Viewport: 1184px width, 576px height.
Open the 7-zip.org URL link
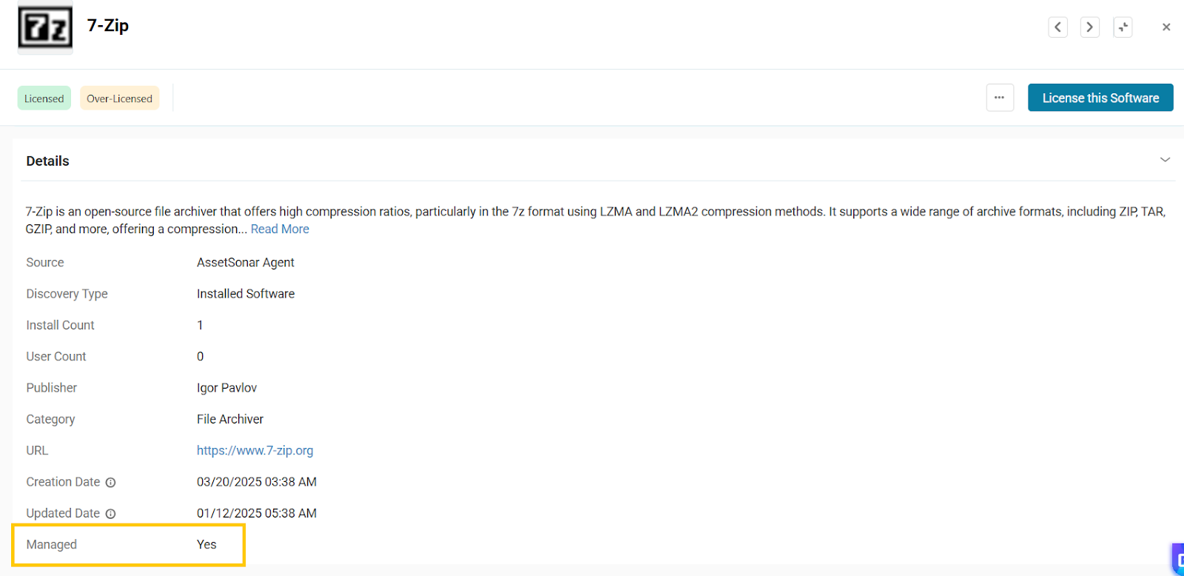(255, 451)
